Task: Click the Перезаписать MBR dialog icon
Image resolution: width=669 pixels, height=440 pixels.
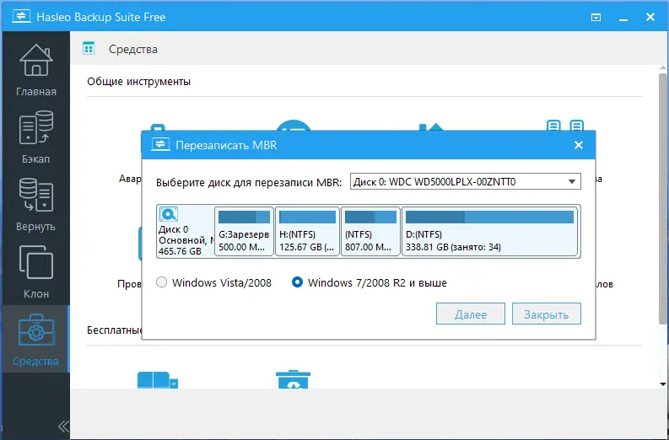Action: tap(160, 145)
